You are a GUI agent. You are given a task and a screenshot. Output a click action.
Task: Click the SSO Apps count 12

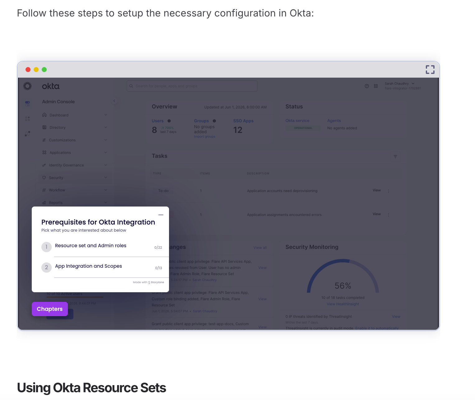(238, 130)
